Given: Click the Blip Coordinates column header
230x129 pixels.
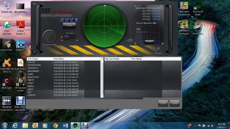Looking at the screenshot, I should [118, 59].
